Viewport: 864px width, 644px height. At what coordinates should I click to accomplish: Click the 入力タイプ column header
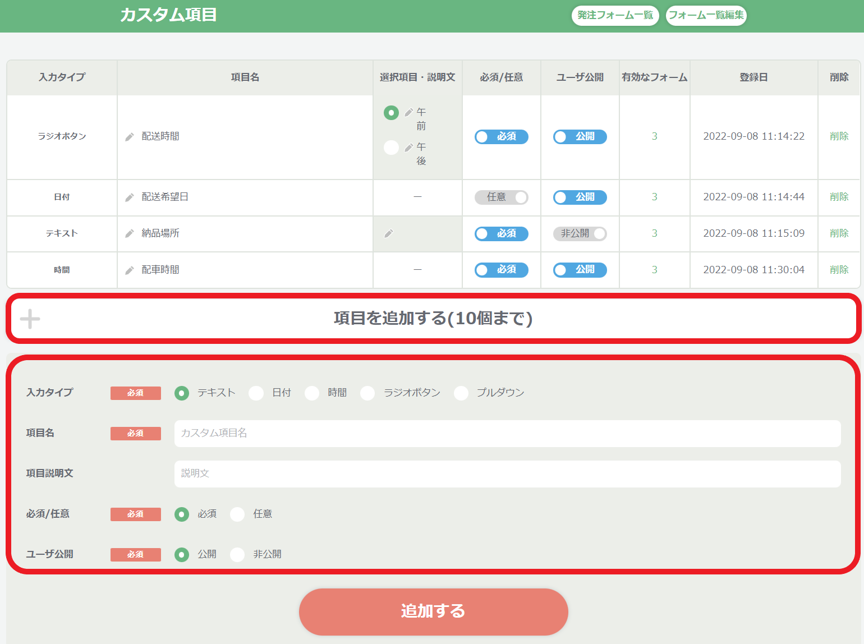click(62, 77)
